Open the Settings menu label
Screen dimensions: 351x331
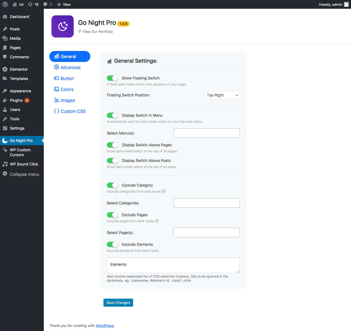pos(17,128)
